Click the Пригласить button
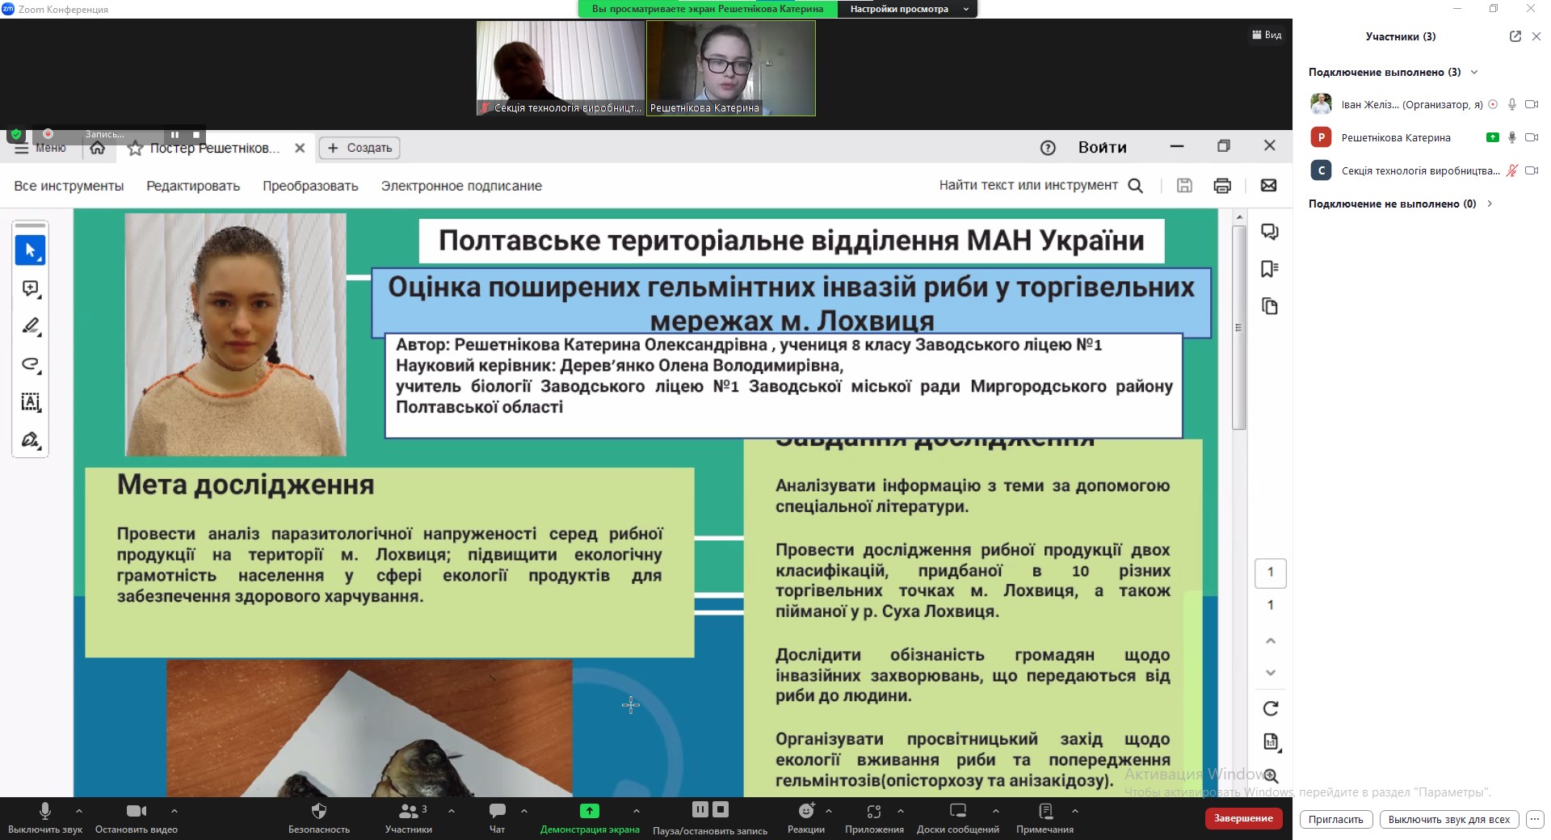The height and width of the screenshot is (840, 1551). (1335, 819)
